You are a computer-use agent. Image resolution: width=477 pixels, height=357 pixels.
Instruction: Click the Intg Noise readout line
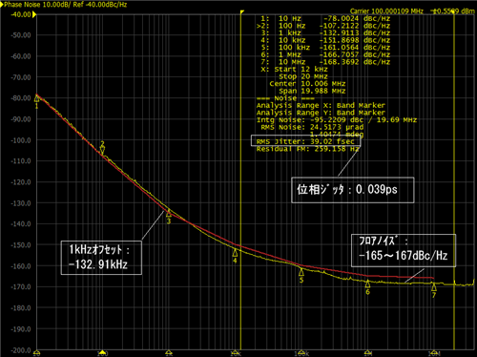click(337, 120)
